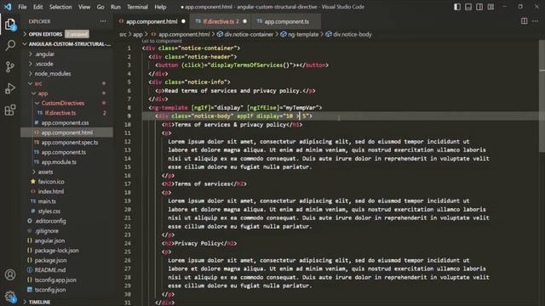Open the Edit menu
545x306 pixels.
(37, 7)
